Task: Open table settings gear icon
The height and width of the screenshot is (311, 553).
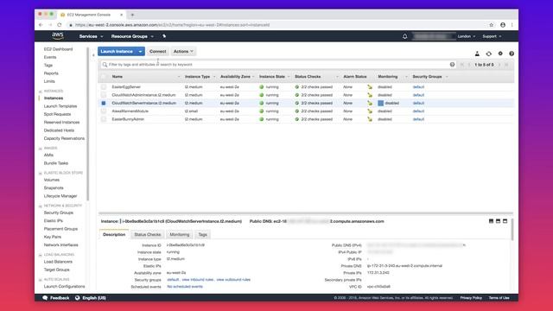Action: [x=500, y=54]
